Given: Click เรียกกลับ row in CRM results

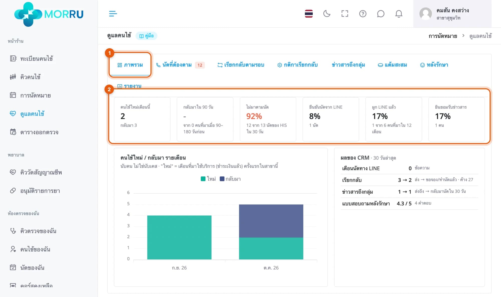Looking at the screenshot, I should 409,180.
